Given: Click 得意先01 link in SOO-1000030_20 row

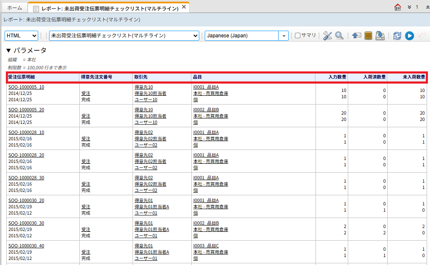Looking at the screenshot, I should click(x=144, y=200).
